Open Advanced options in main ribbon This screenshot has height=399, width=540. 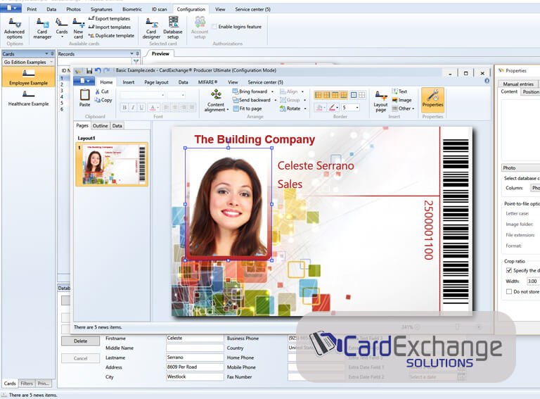(x=14, y=28)
